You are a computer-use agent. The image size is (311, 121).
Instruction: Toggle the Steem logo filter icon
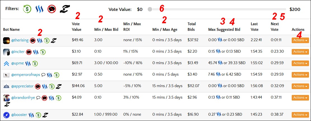pos(39,9)
